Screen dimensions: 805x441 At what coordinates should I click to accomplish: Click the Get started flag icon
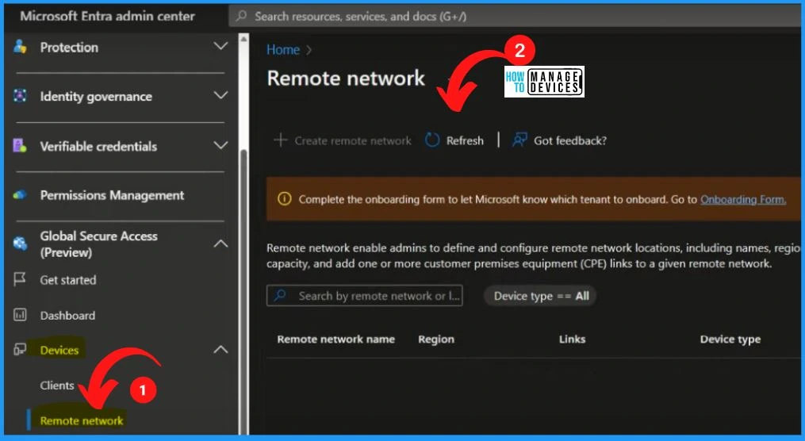click(x=20, y=279)
